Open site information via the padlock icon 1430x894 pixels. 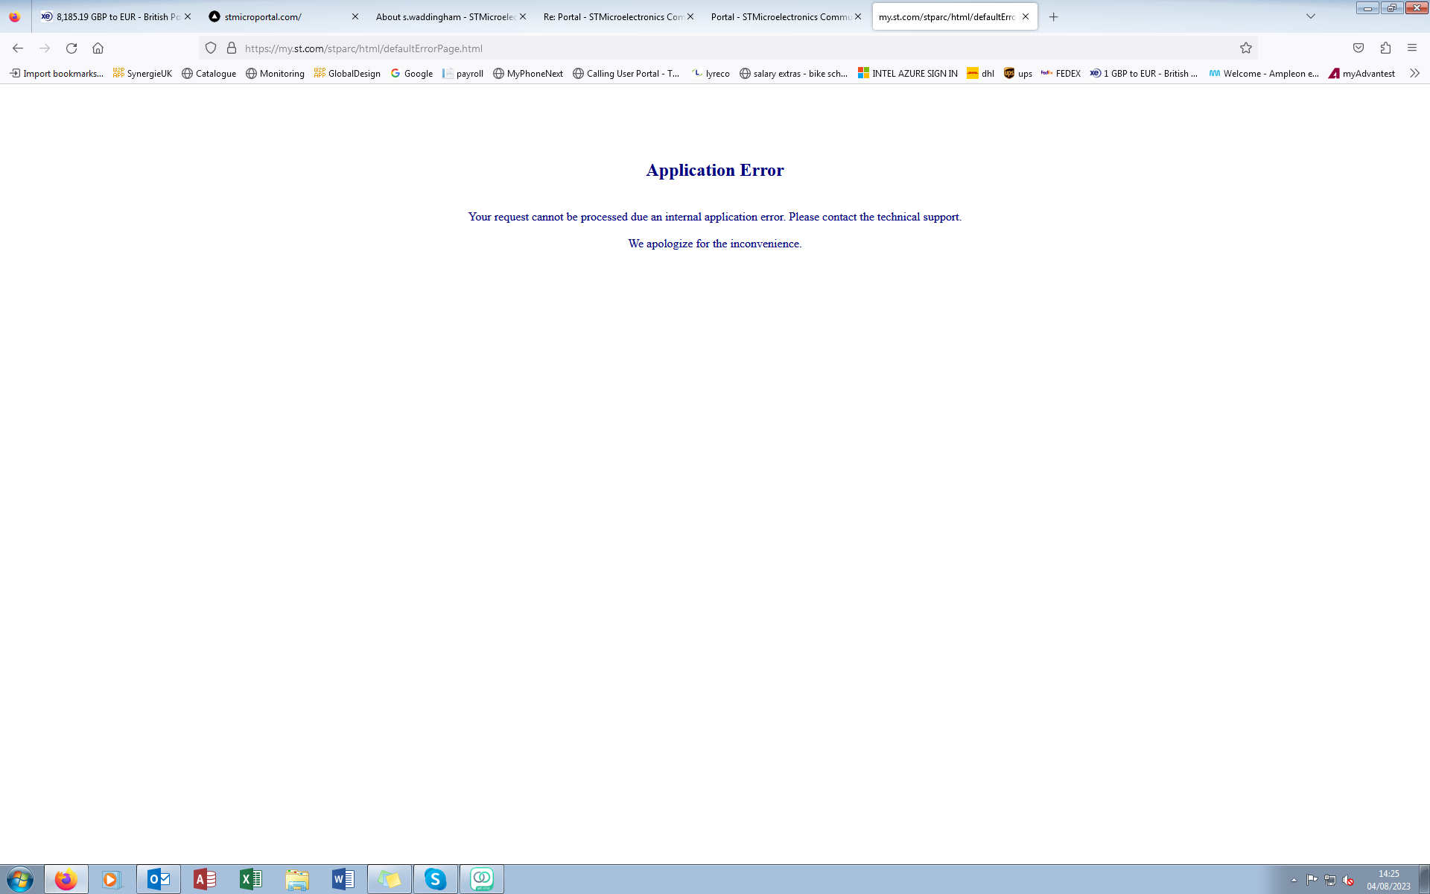click(231, 48)
